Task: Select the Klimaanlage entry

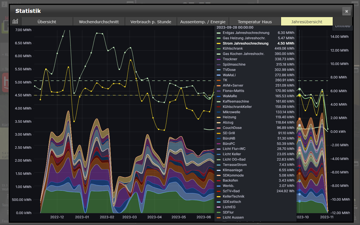Action: click(x=255, y=170)
